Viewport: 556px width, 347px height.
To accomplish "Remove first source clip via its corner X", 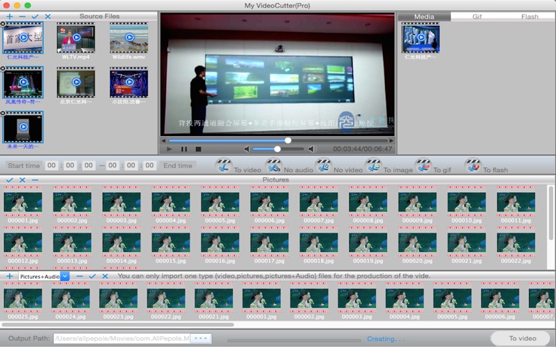I will pyautogui.click(x=3, y=24).
